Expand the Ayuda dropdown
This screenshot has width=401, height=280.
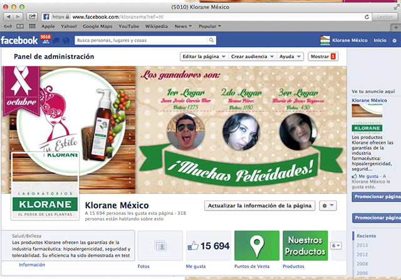point(290,56)
